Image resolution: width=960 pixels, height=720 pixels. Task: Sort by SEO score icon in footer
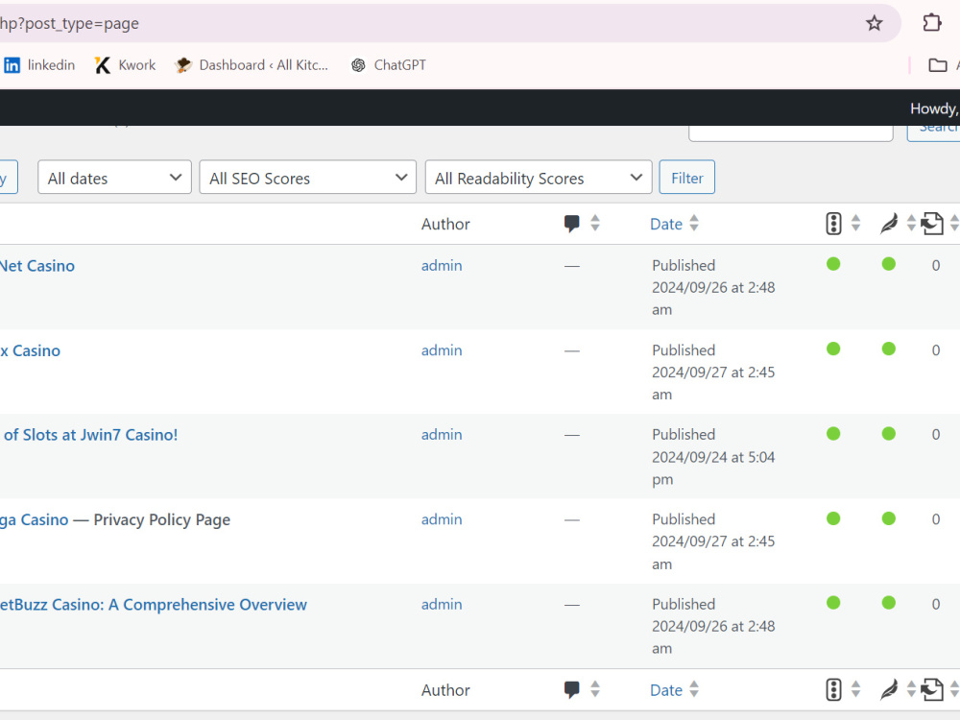click(x=833, y=689)
